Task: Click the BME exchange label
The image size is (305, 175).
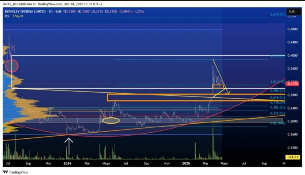Action: click(58, 12)
